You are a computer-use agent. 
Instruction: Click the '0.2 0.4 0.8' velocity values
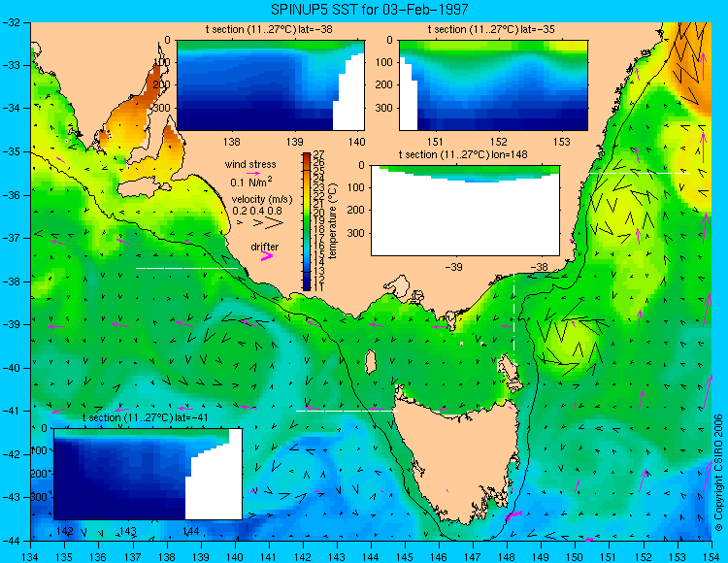click(257, 211)
